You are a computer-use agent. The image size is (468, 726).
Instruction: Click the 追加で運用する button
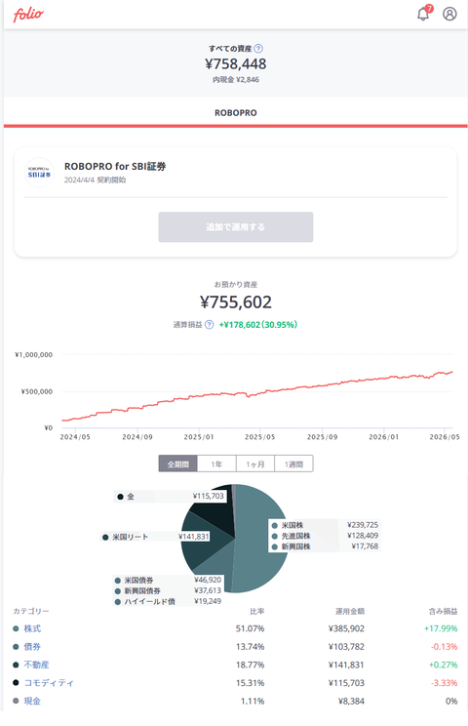click(236, 226)
